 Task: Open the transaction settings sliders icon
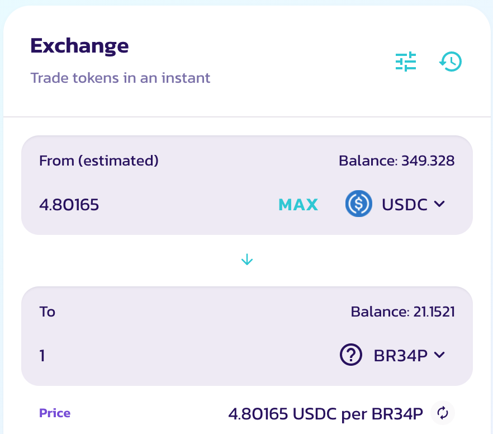tap(406, 62)
